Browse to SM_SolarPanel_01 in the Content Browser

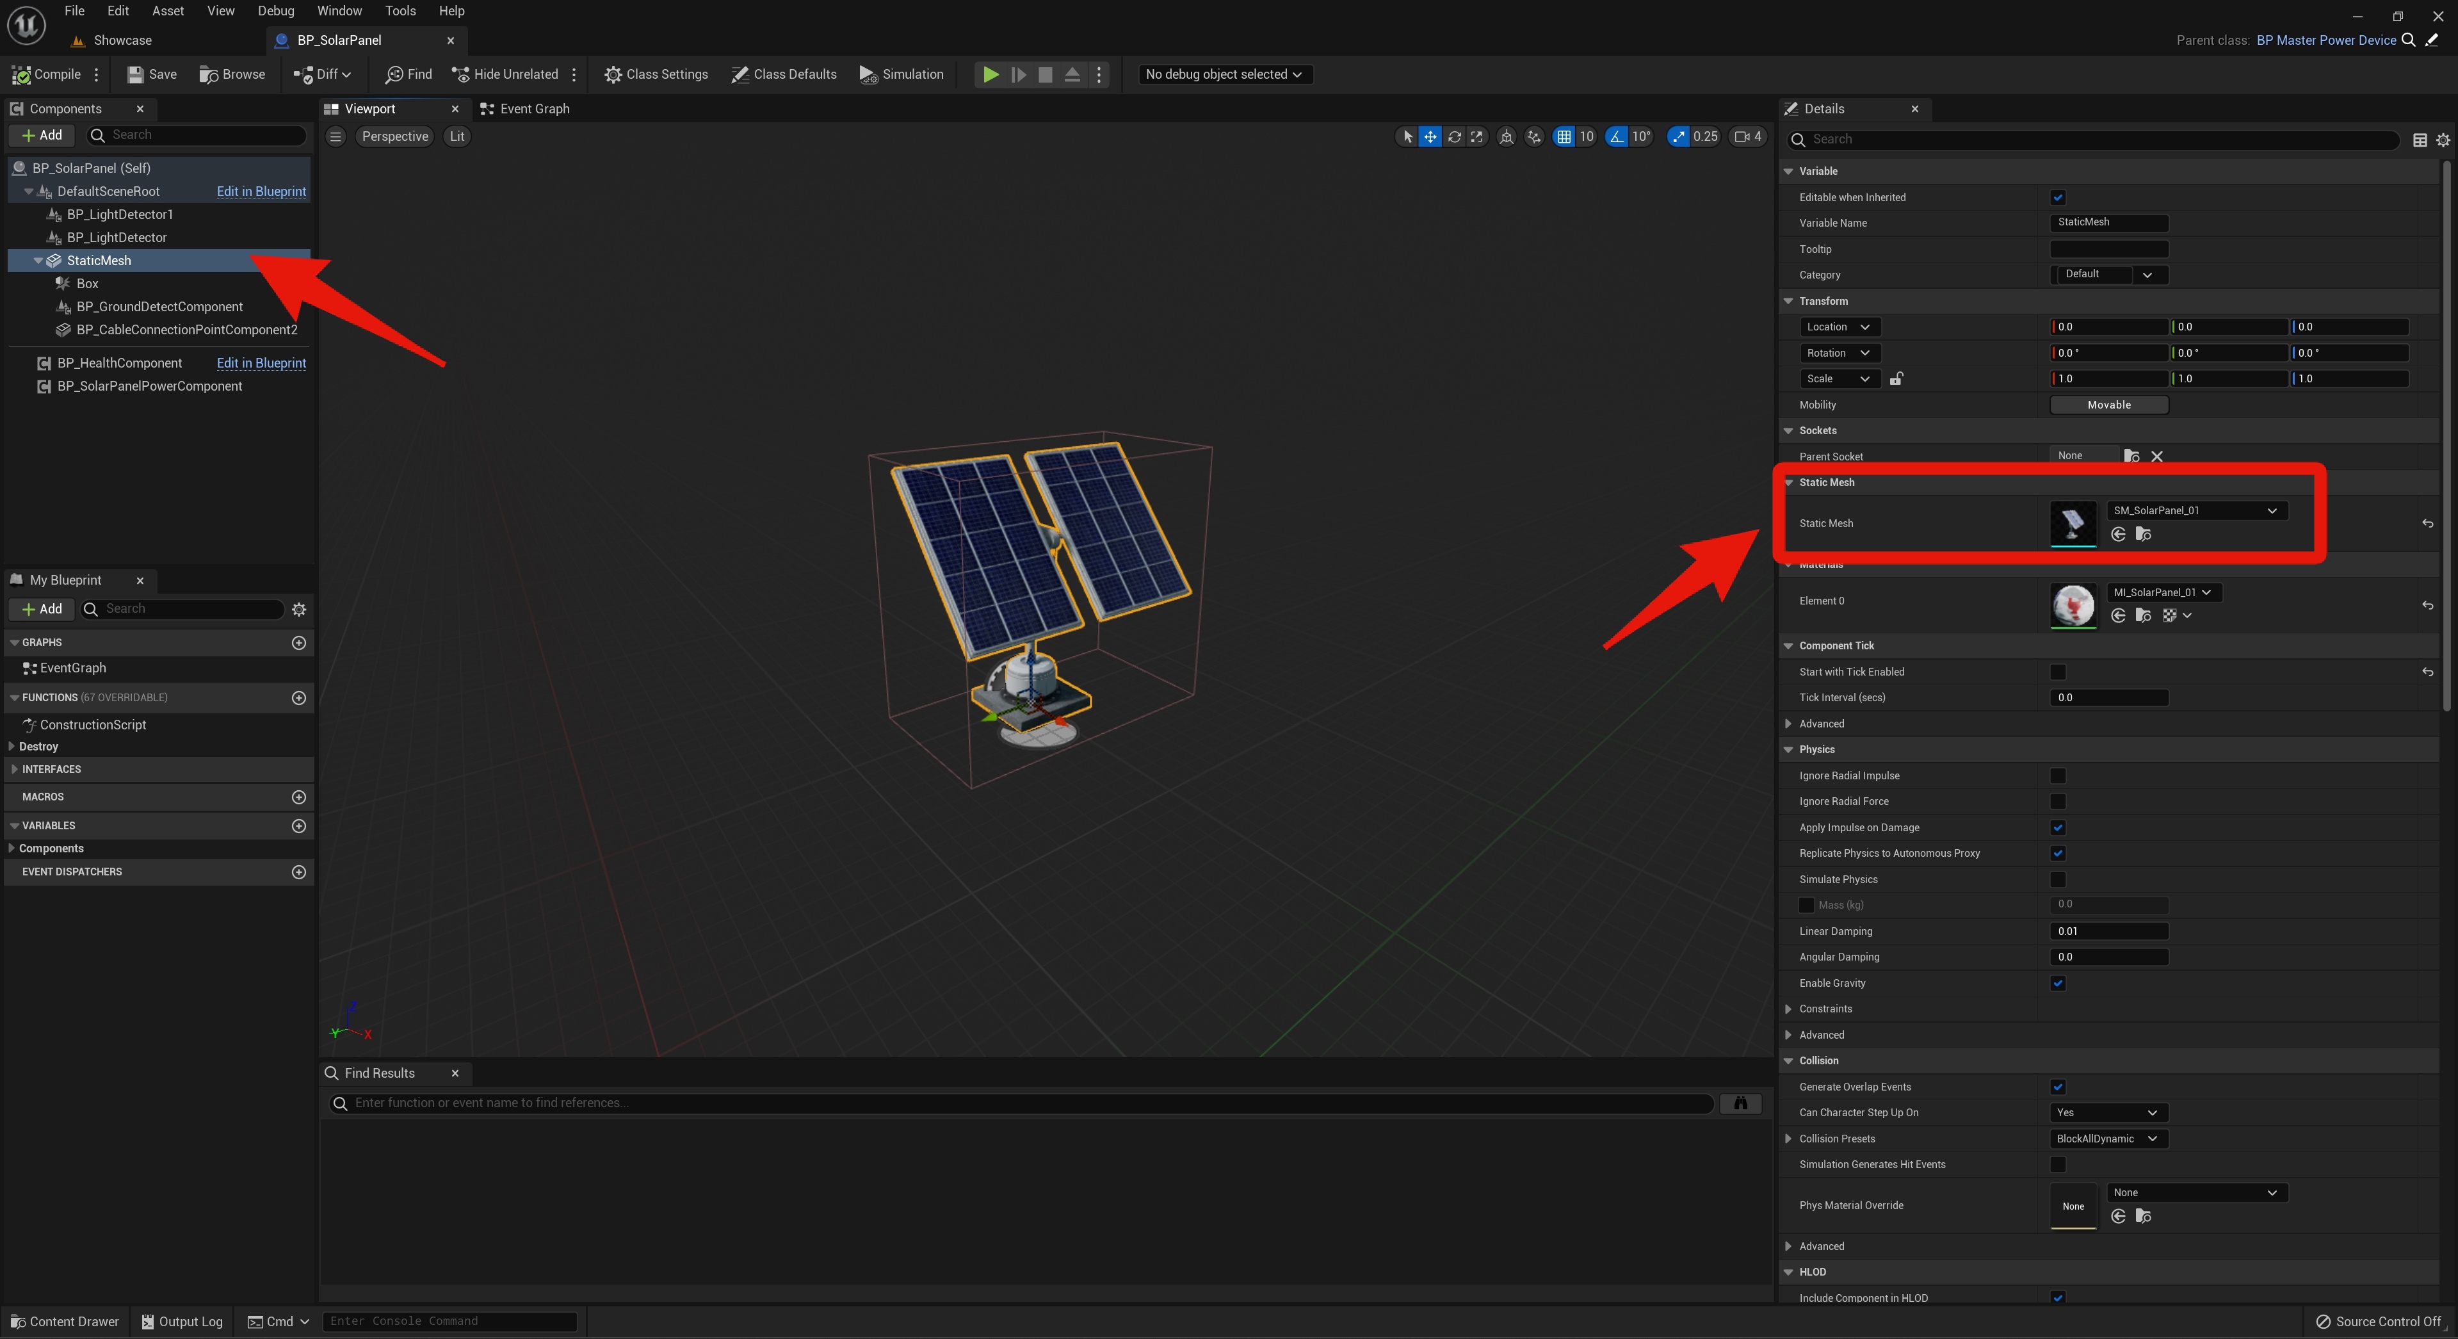[2143, 535]
